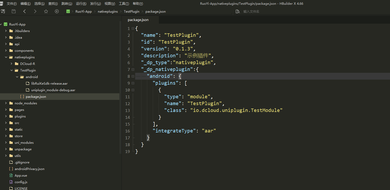
Task: Fold android block at line 8
Action: [133, 76]
